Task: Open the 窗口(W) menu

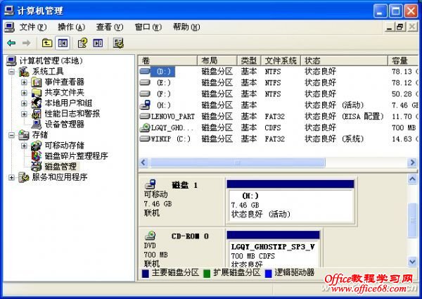Action: 148,27
